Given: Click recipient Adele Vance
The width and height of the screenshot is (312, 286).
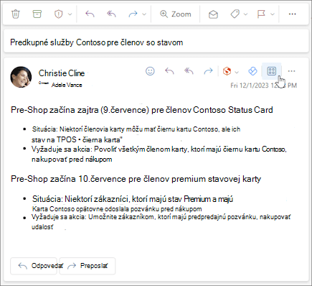Looking at the screenshot, I should coord(67,85).
